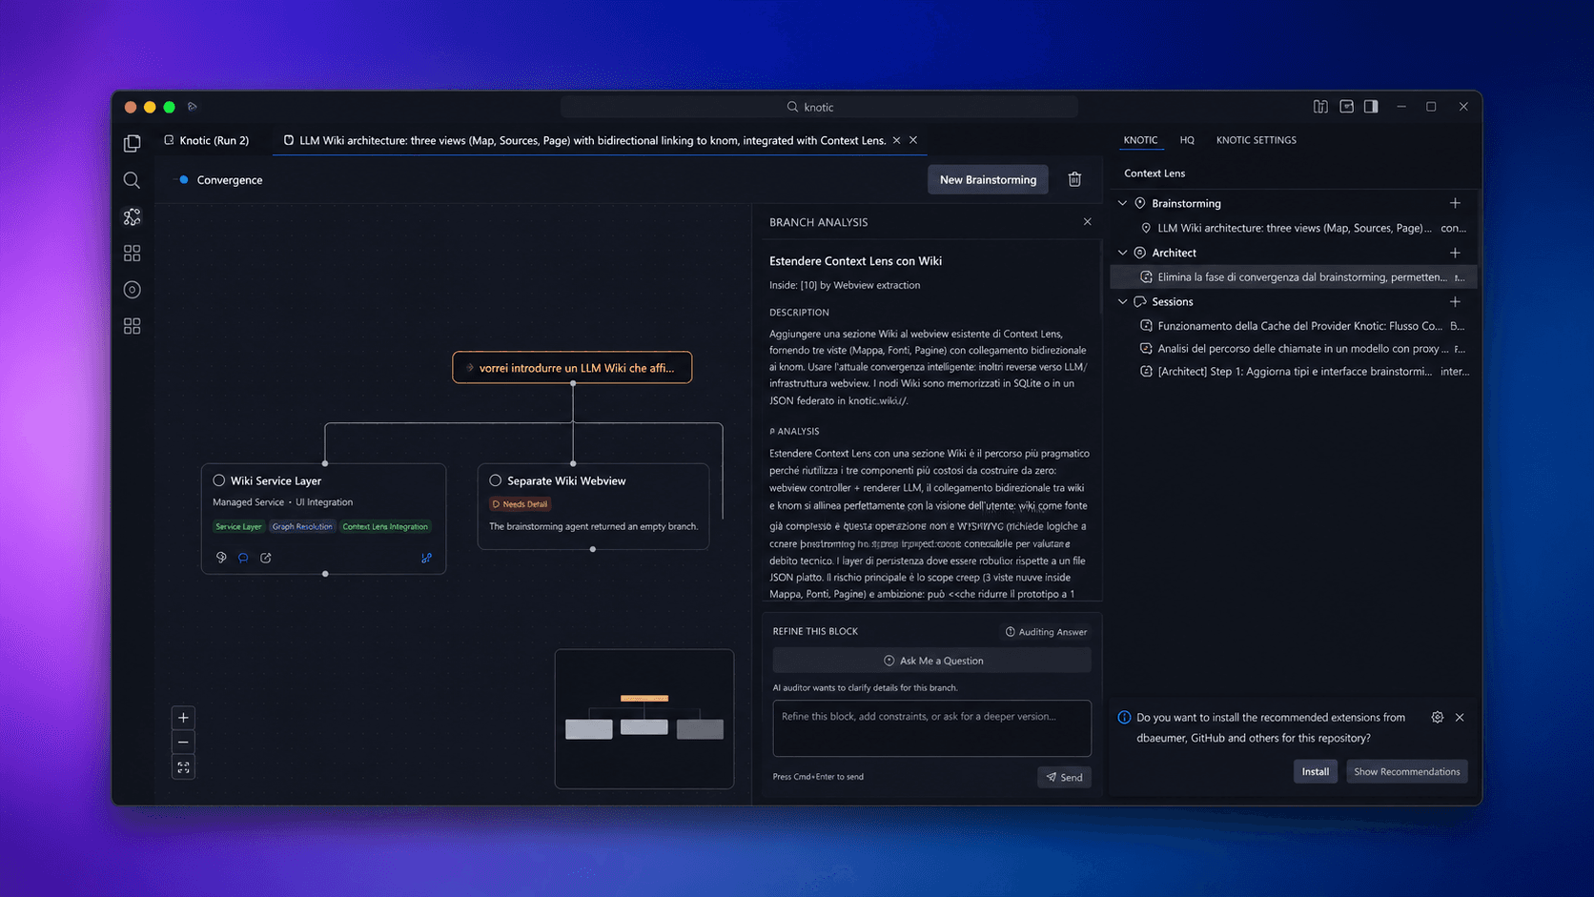Click the New Brainstorming button

[x=988, y=179]
